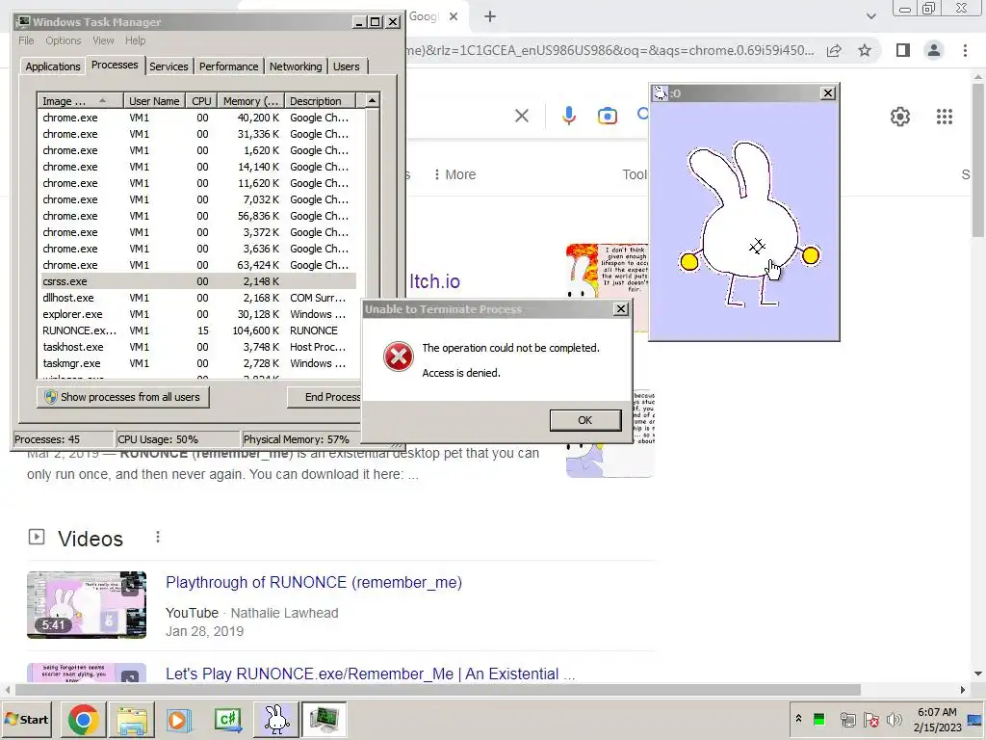Select the RUNONCE.exe process row
Screen dimensions: 986x740
197,330
